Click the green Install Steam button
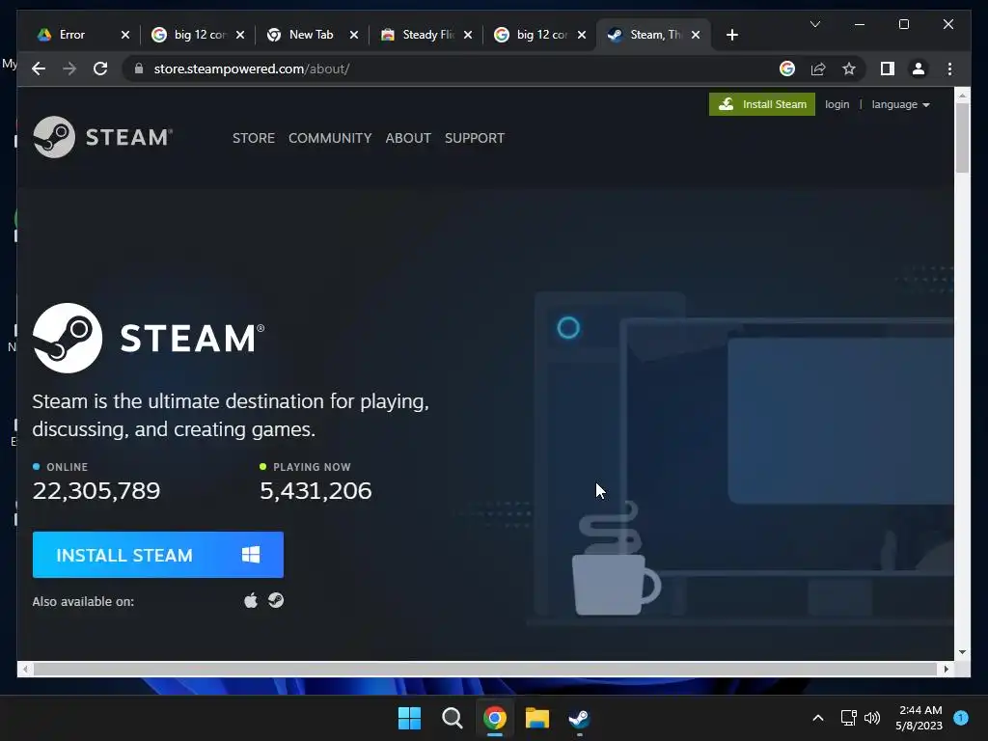The width and height of the screenshot is (988, 741). click(762, 104)
